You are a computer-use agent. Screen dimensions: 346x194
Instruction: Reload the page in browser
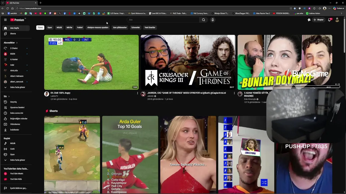point(8,8)
